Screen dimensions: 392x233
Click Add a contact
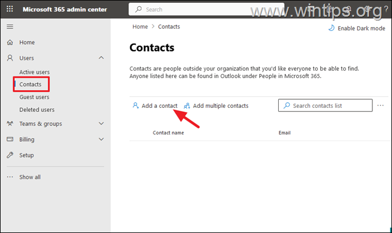[155, 106]
